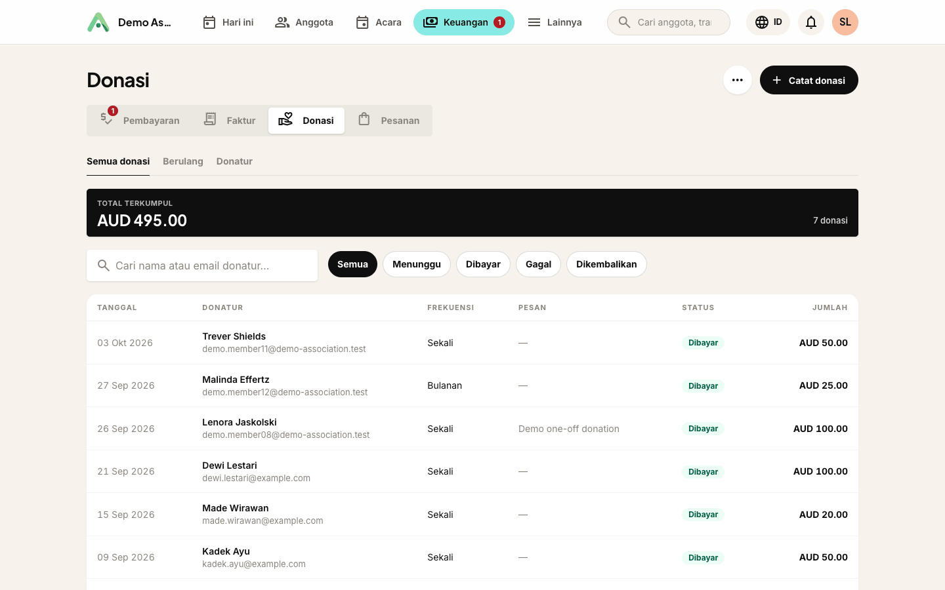Filter donations by Semua

(x=352, y=264)
